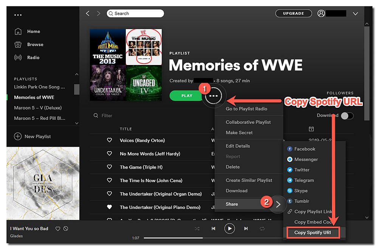
Task: Like the song Voices by Randy Orton
Action: tap(109, 140)
